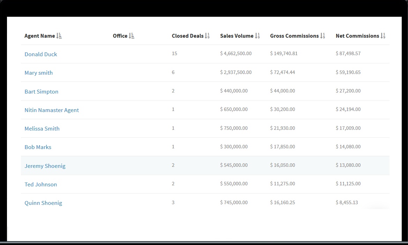Click the Agent Name column header

point(39,35)
